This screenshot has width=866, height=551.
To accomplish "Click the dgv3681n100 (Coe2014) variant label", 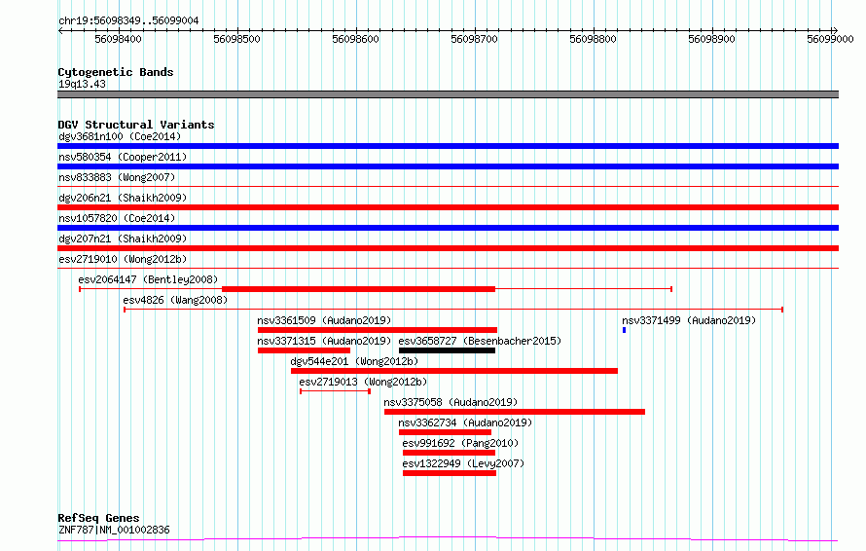I will click(120, 136).
